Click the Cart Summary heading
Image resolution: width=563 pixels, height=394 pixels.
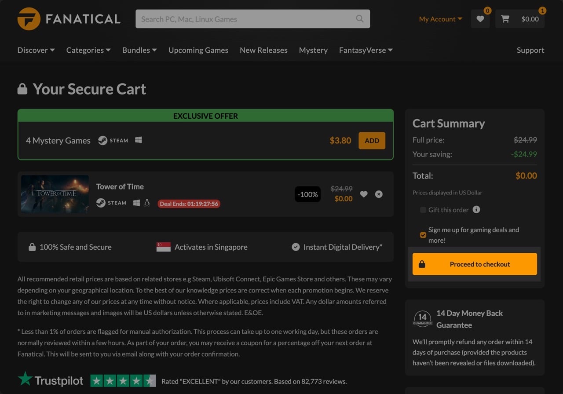(x=449, y=124)
